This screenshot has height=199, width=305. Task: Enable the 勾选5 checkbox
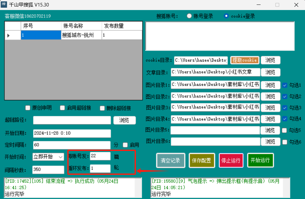tap(284, 130)
